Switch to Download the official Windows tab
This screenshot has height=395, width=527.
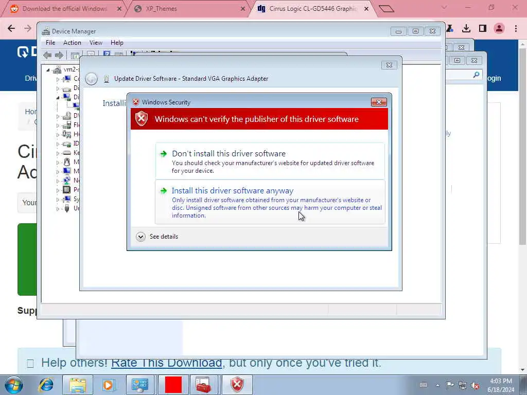click(x=65, y=9)
